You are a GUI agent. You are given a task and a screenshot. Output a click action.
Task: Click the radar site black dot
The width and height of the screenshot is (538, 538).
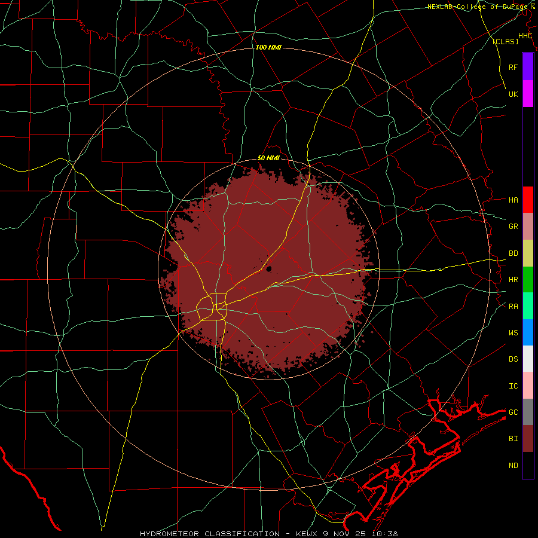[269, 268]
